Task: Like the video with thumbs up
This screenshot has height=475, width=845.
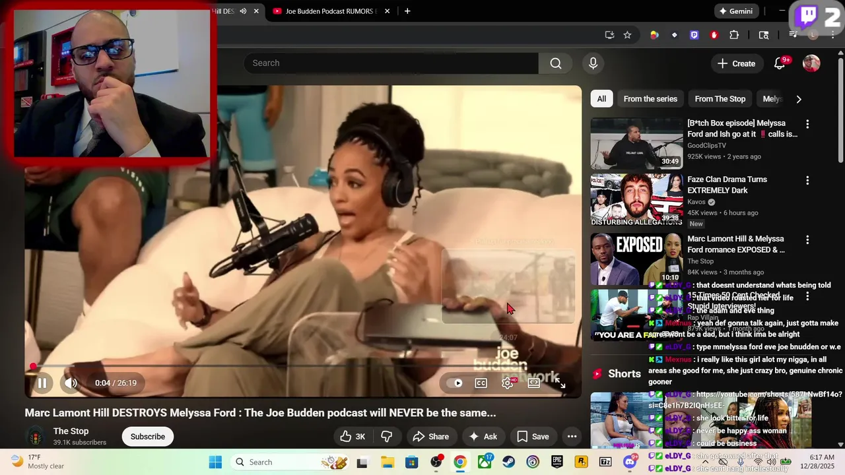Action: (353, 436)
